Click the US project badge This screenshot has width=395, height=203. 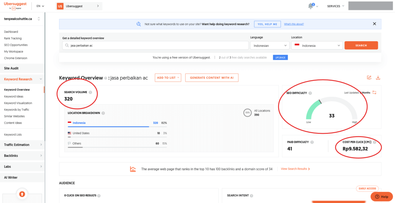click(60, 6)
